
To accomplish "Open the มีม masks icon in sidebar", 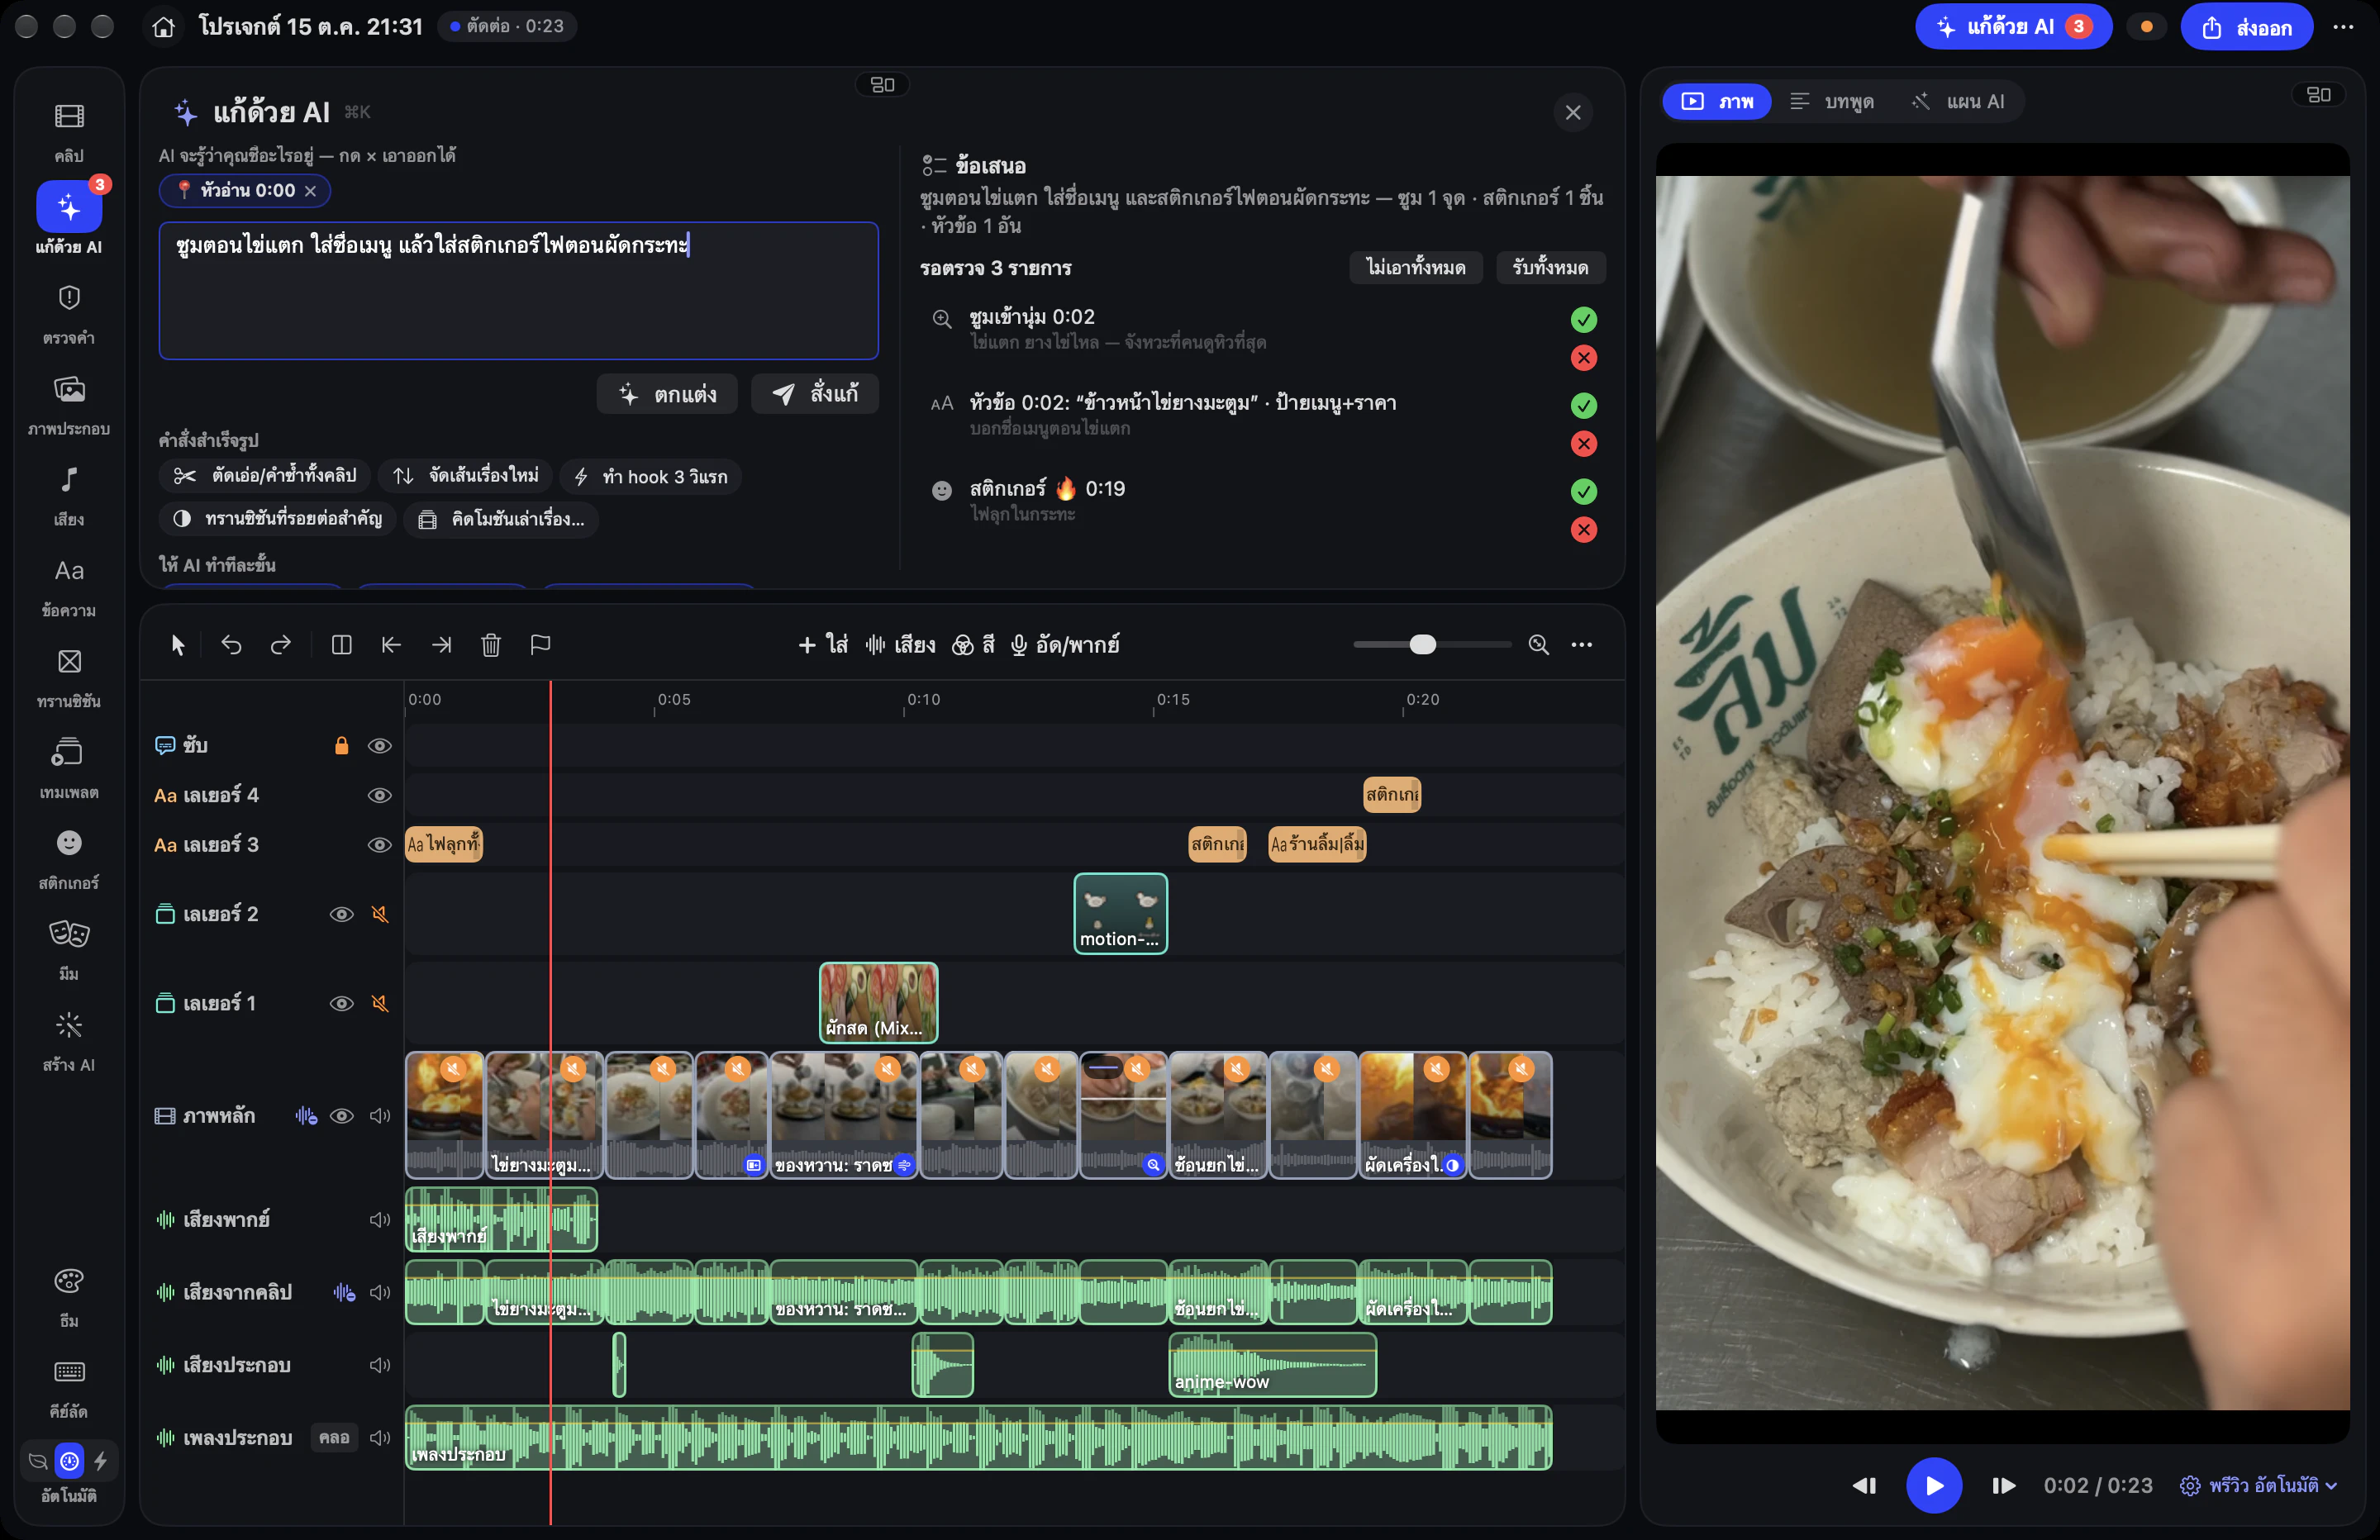I will tap(68, 950).
